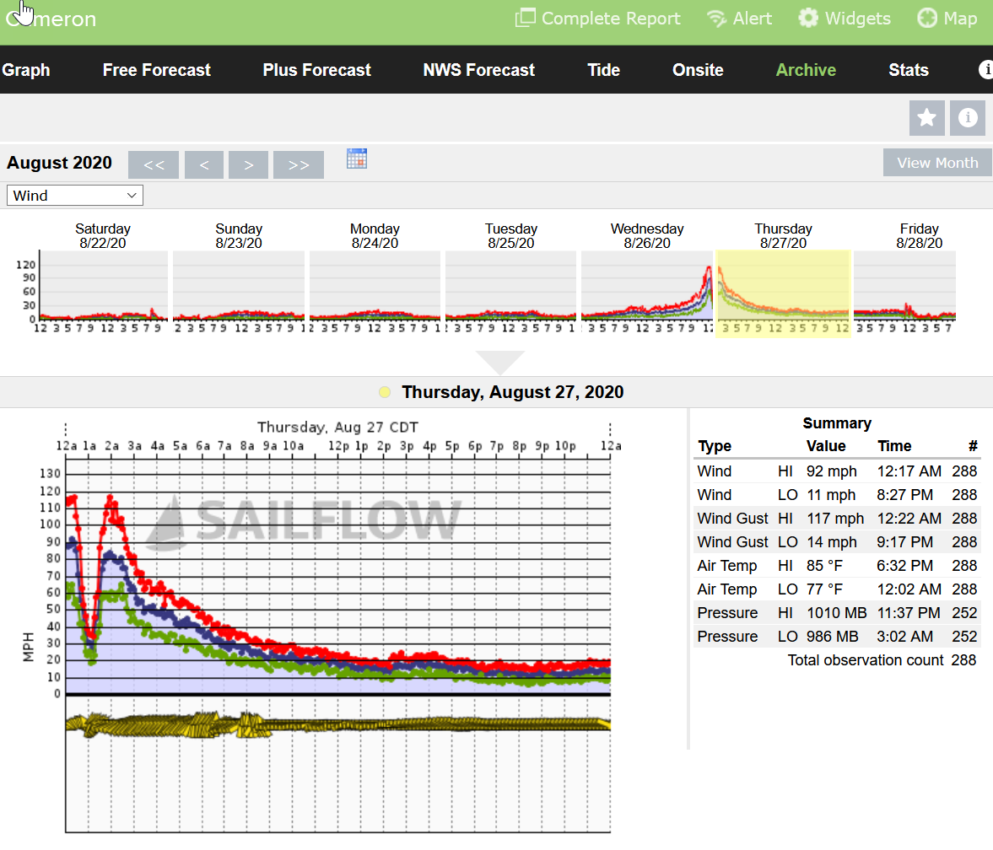Open the calendar date picker icon
The height and width of the screenshot is (850, 993).
tap(357, 159)
